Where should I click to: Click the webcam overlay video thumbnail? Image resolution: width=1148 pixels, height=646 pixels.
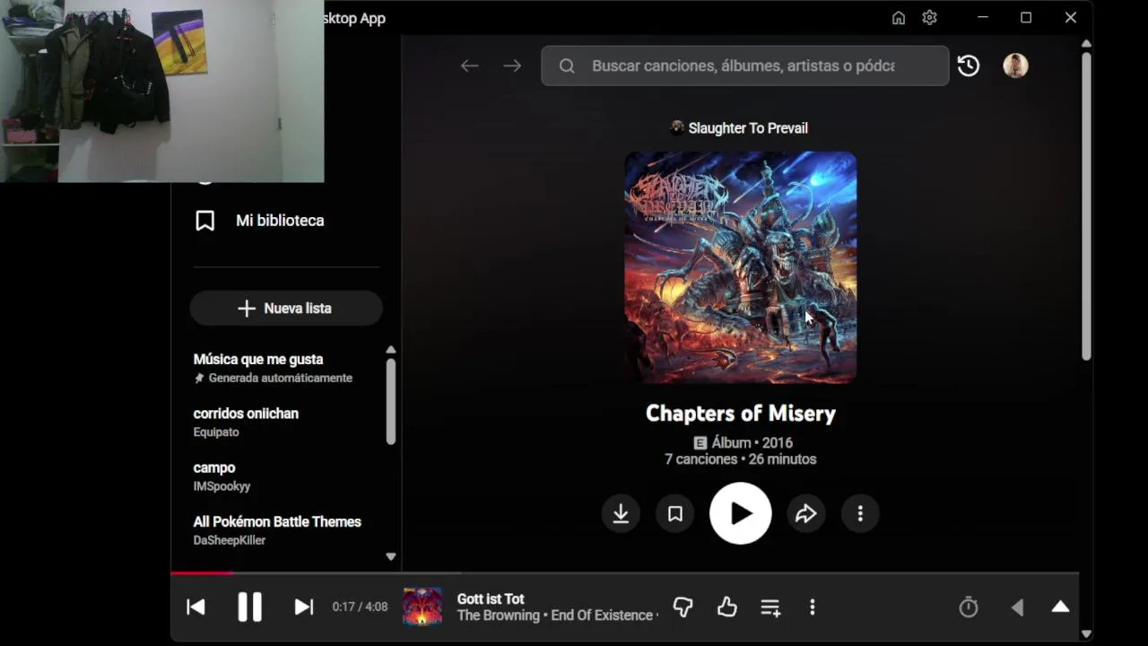pyautogui.click(x=161, y=91)
